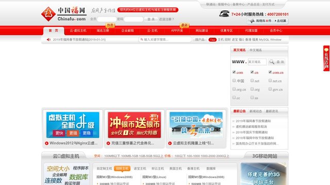
Task: Click the password input field
Action: [134, 19]
